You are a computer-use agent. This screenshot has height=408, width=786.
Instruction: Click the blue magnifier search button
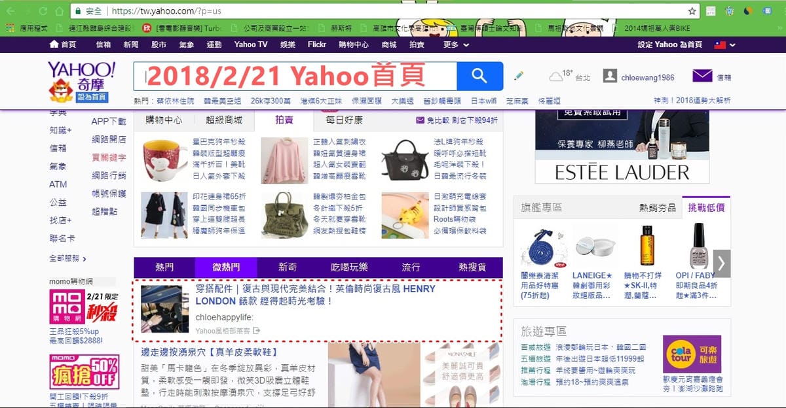click(x=479, y=76)
